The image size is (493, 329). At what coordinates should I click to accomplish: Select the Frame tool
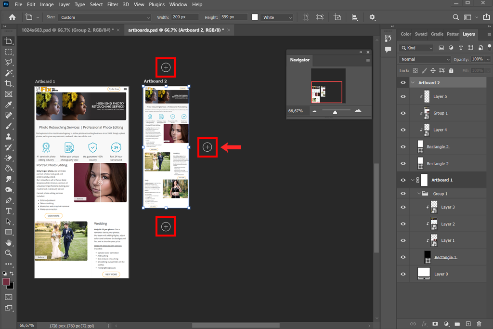click(9, 94)
